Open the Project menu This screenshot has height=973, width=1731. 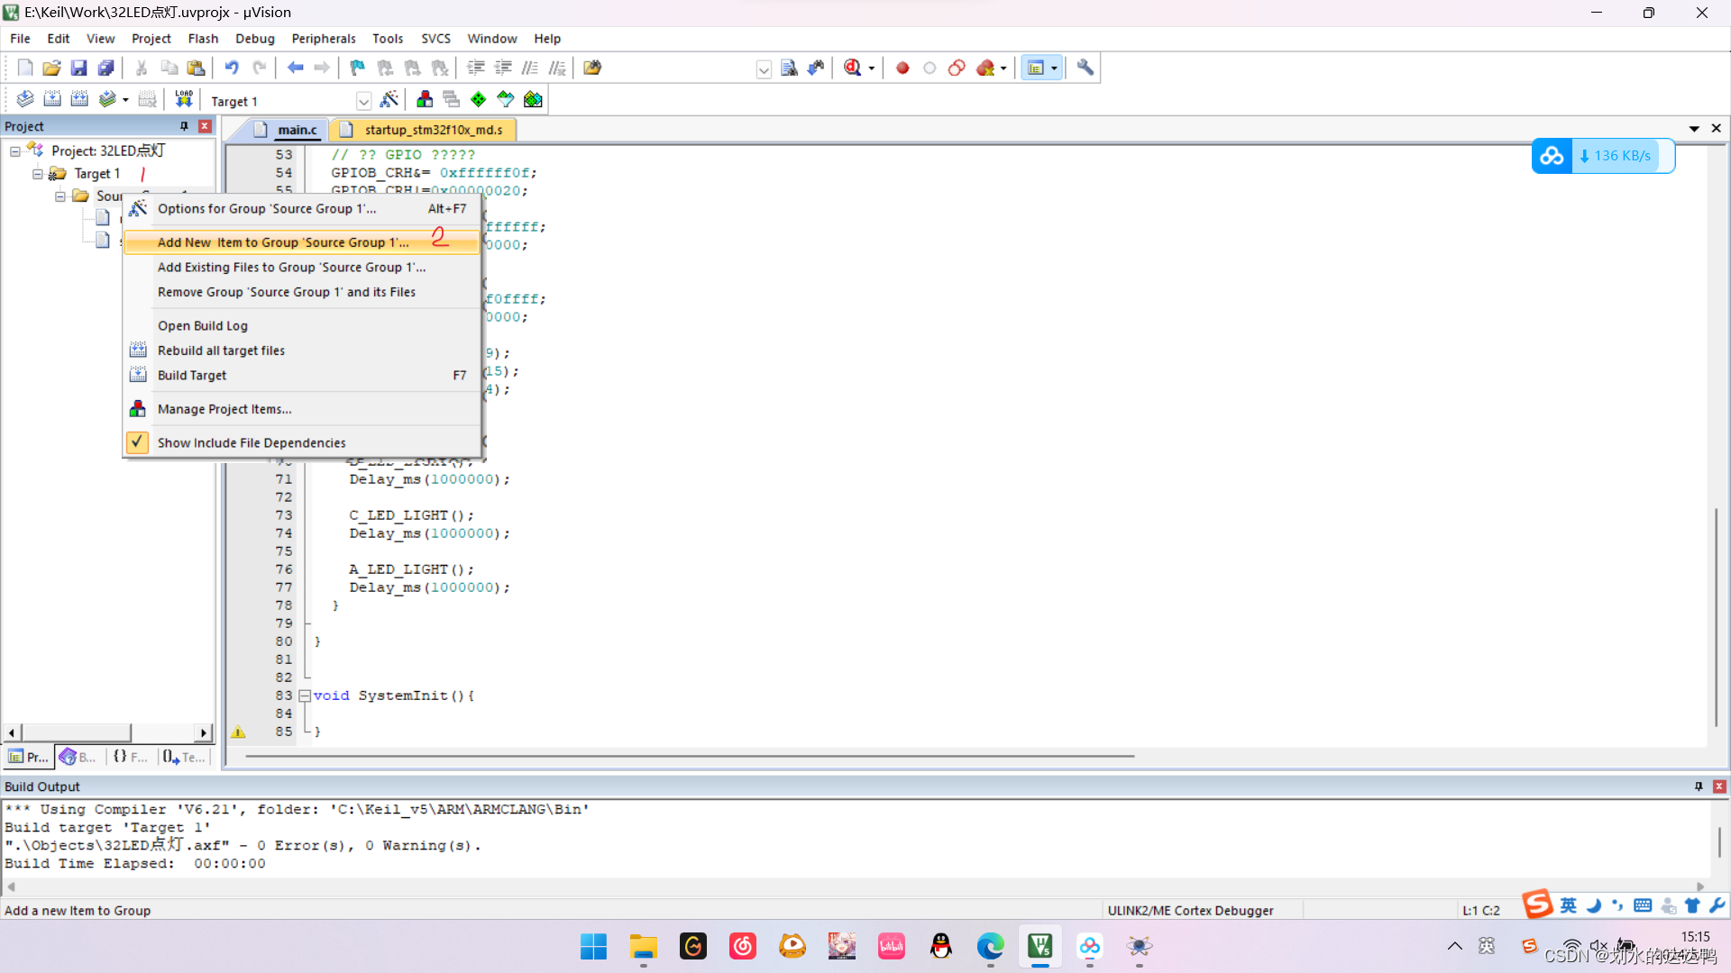click(151, 39)
